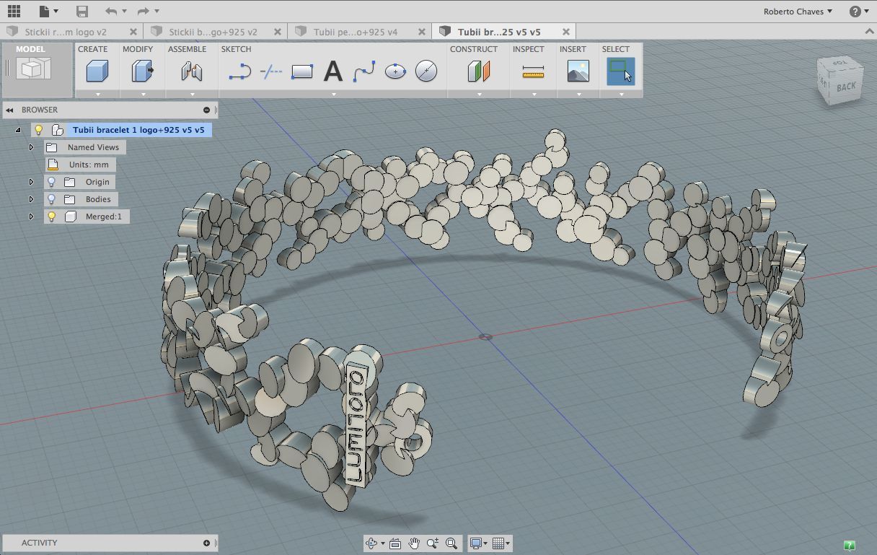Expand the document tabs overflow arrow

point(869,32)
